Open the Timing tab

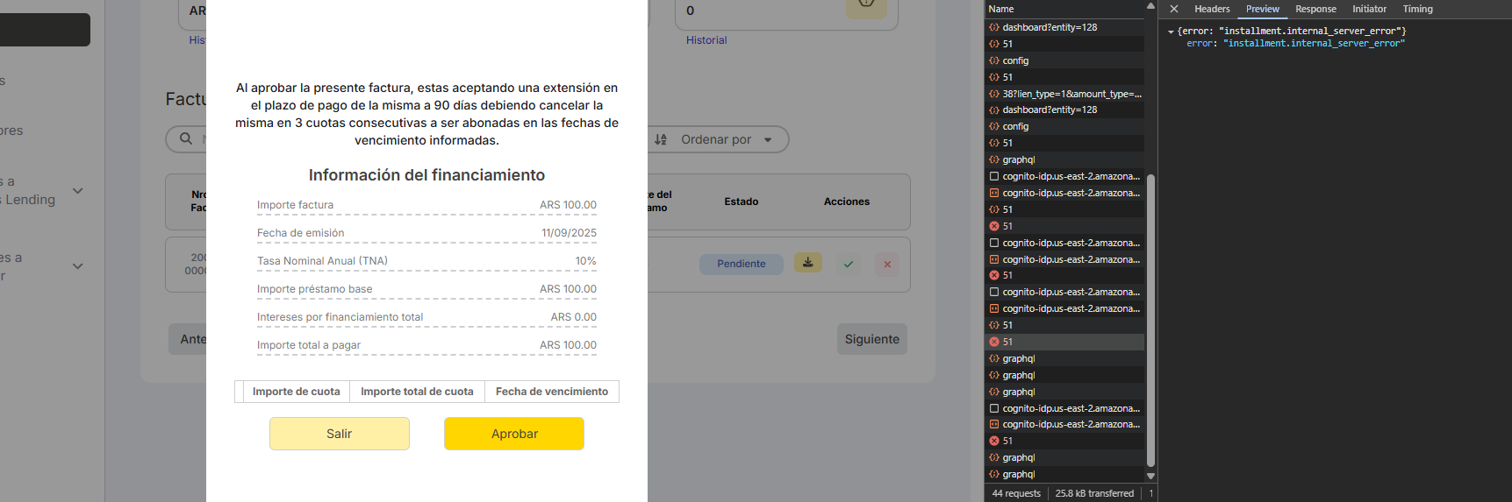tap(1417, 9)
